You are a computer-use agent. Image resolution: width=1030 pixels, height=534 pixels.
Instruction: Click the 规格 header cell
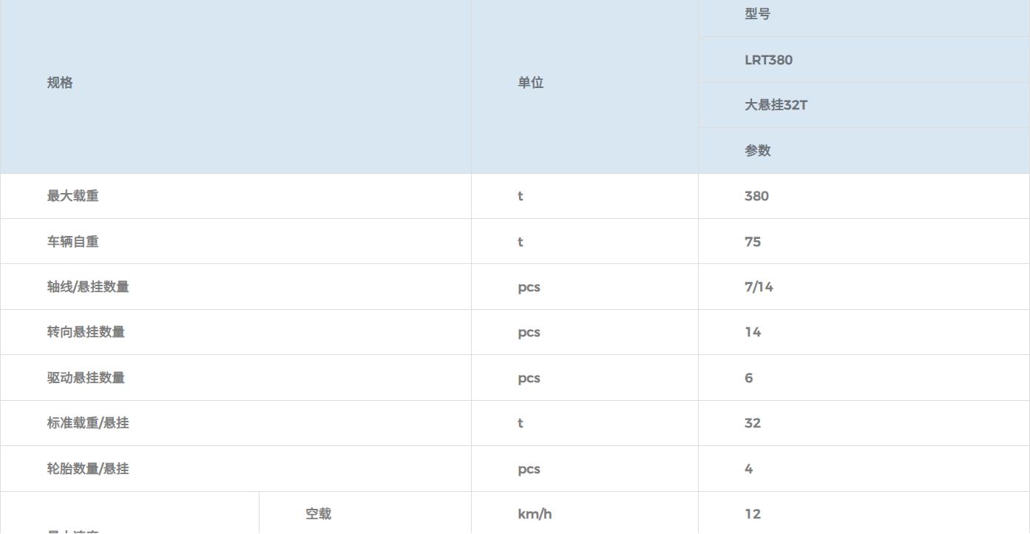coord(60,83)
